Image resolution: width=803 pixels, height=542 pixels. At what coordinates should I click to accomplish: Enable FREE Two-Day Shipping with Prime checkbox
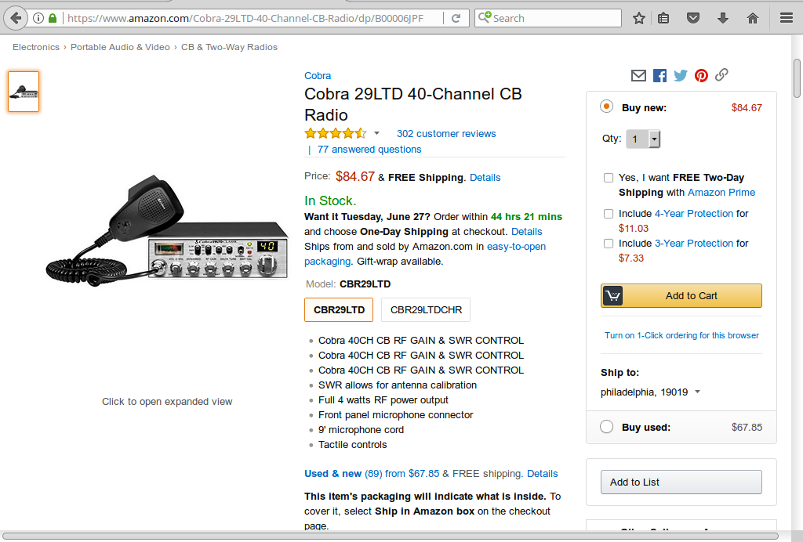[609, 178]
